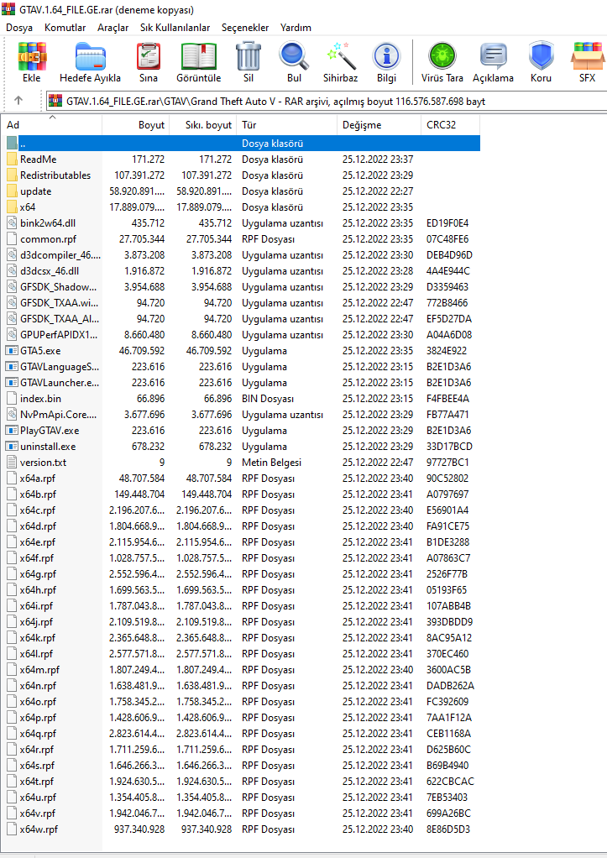This screenshot has height=858, width=607.
Task: Open the Seçenekler menu
Action: pyautogui.click(x=245, y=28)
